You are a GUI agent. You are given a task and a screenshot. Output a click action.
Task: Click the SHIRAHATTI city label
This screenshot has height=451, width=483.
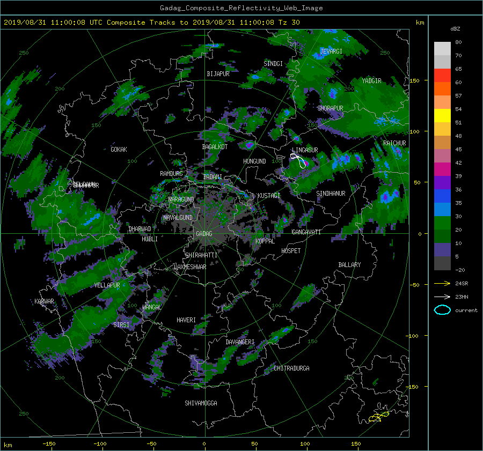201,255
